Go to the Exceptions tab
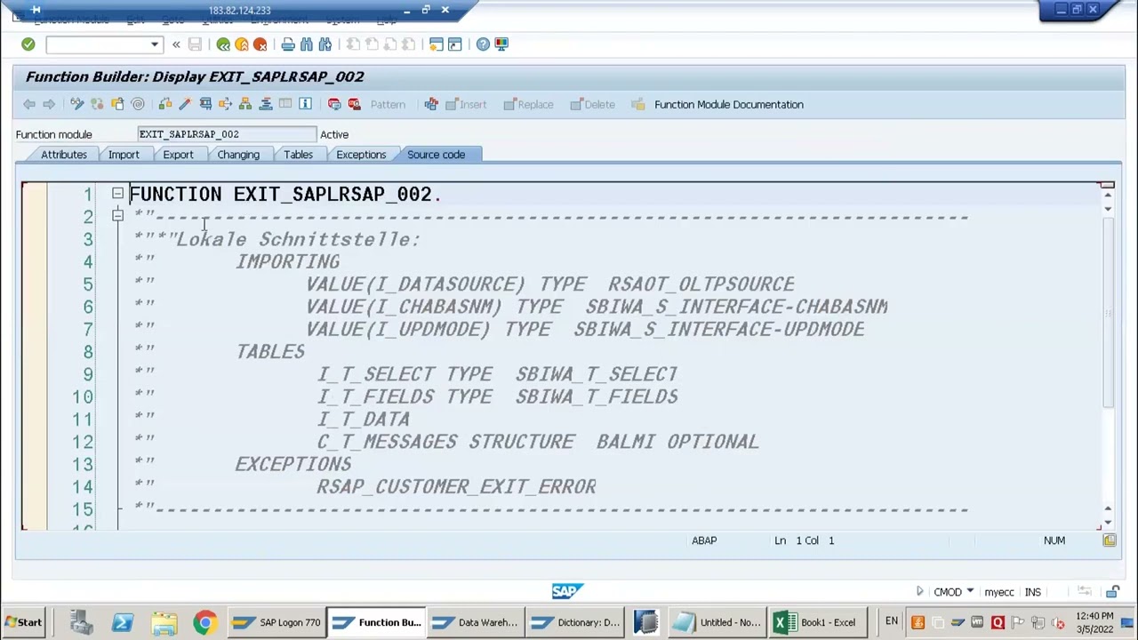The width and height of the screenshot is (1138, 640). point(361,155)
